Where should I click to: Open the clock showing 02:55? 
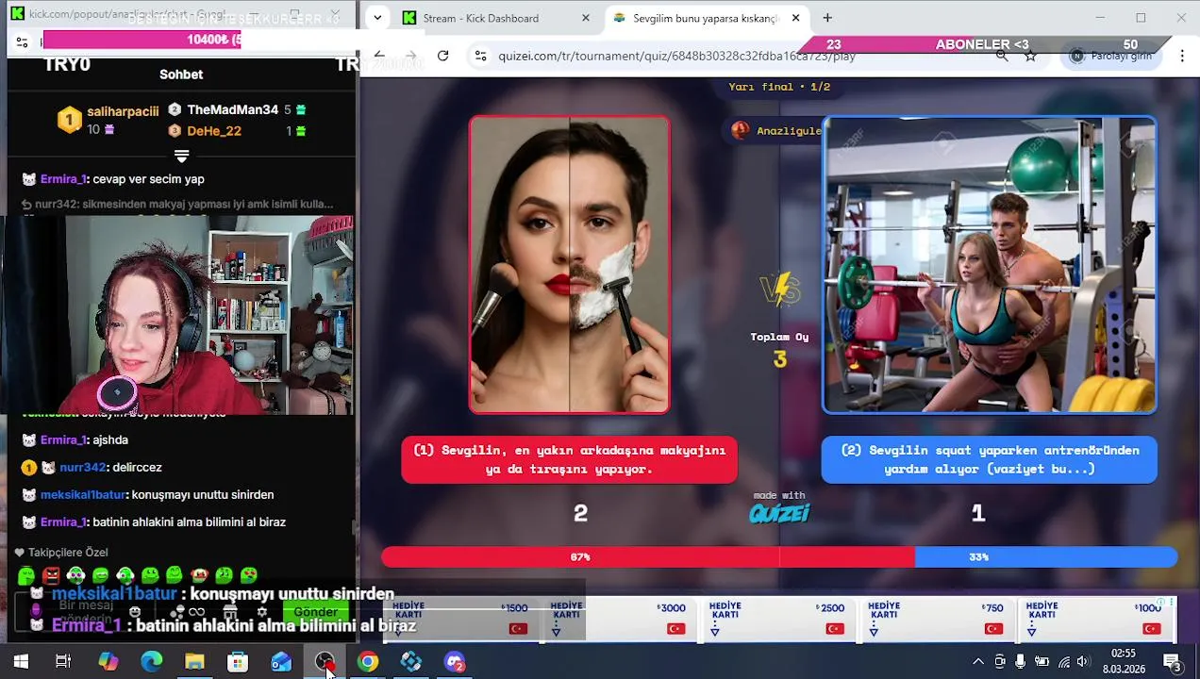(x=1123, y=661)
